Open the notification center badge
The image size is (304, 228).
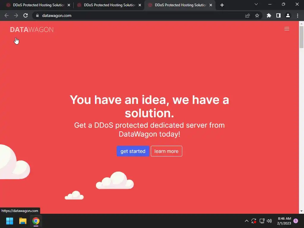296,221
